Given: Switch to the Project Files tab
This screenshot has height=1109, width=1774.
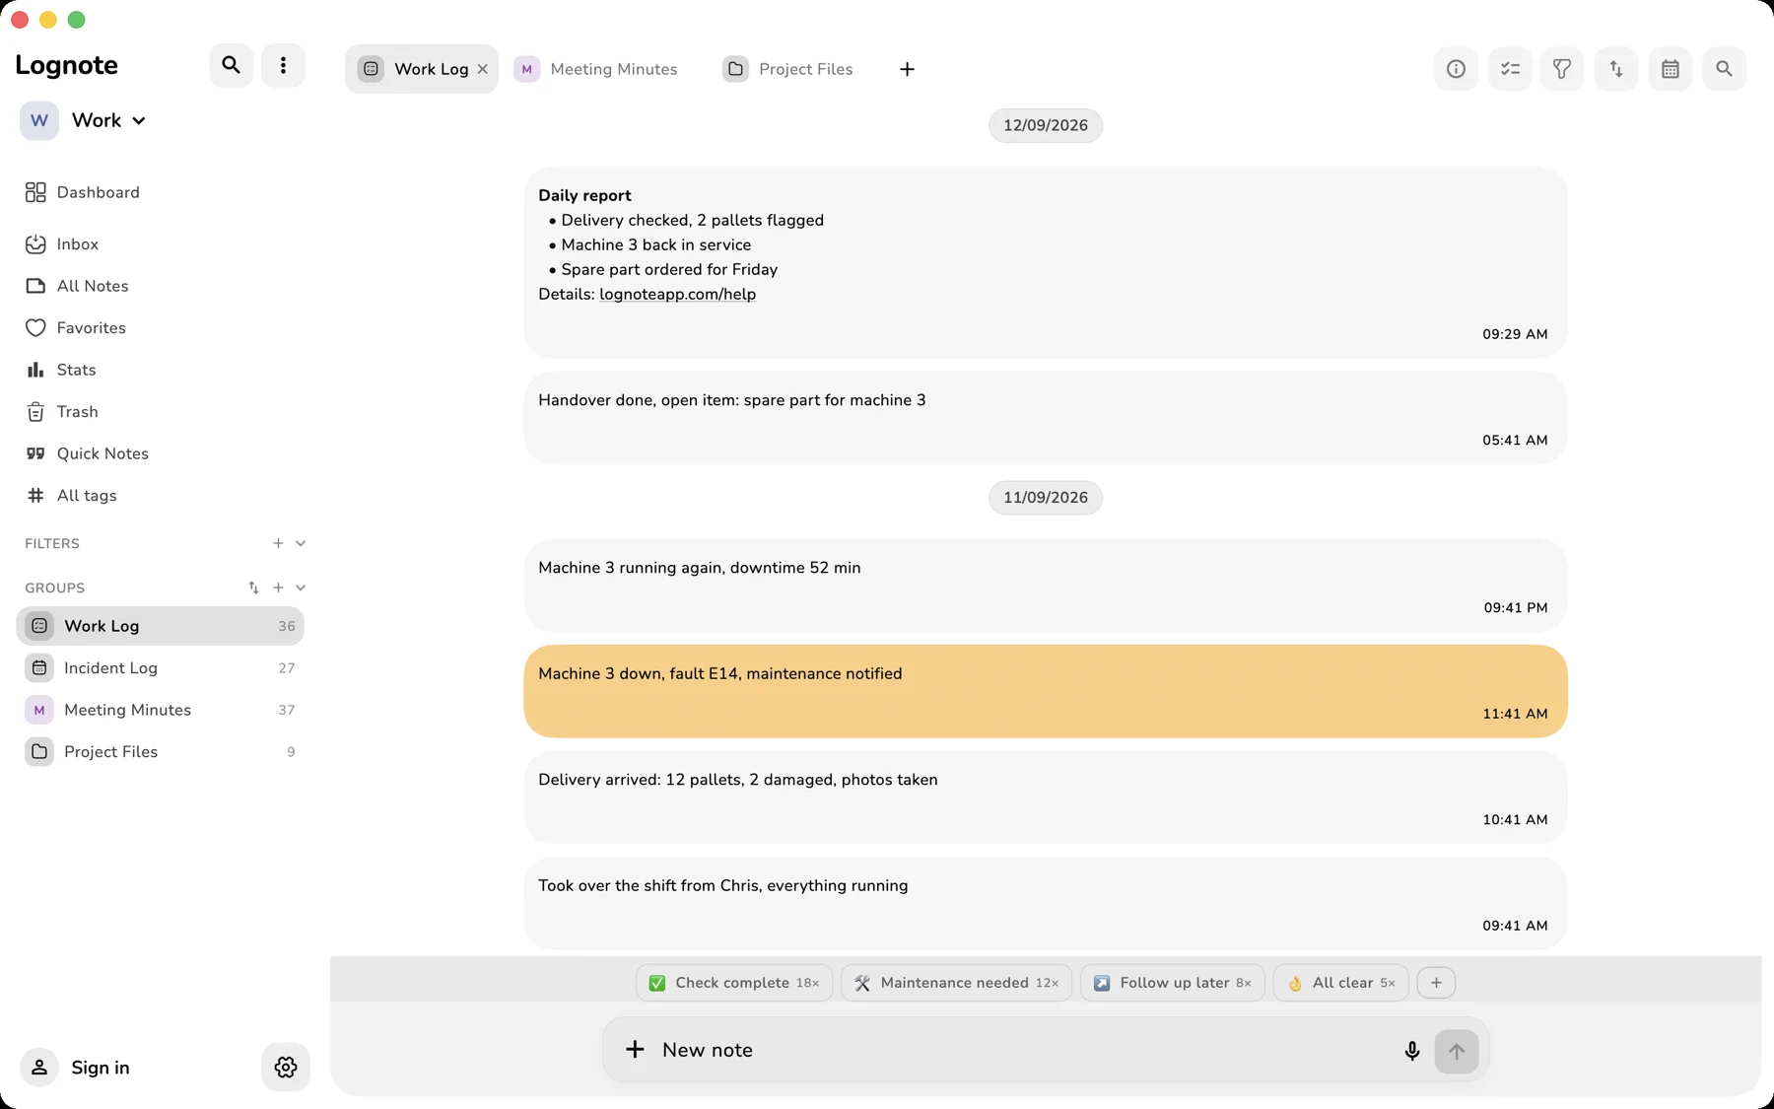Looking at the screenshot, I should click(788, 69).
